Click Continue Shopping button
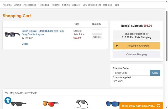Viewport: 168px width, 109px height. pos(136,54)
